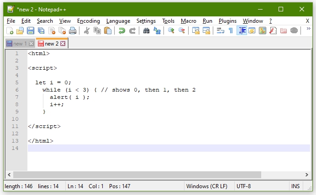
Task: Close the new 2 tab
Action: coord(63,44)
